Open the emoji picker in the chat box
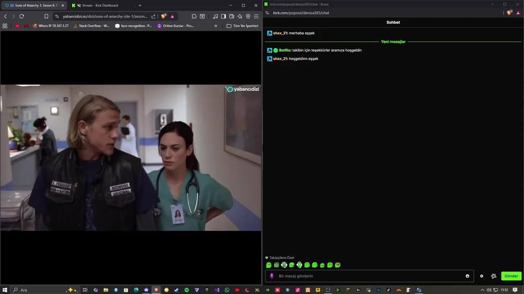Screen dimensions: 524x294 coord(468,276)
